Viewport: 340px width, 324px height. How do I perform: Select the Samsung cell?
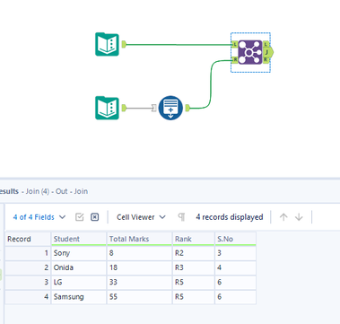click(79, 297)
